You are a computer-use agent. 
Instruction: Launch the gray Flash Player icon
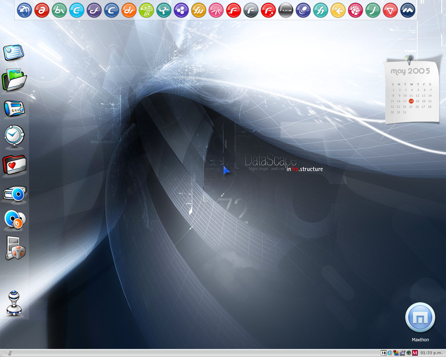click(x=251, y=10)
